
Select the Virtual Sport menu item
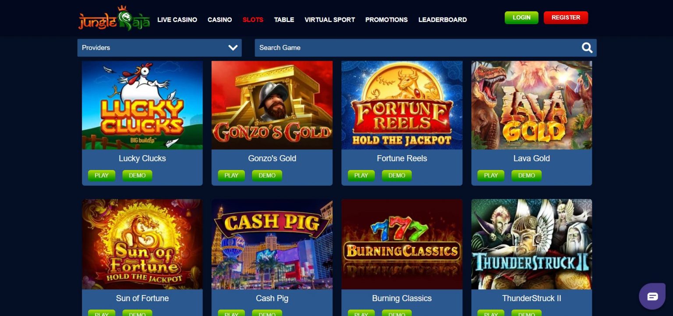click(x=329, y=20)
